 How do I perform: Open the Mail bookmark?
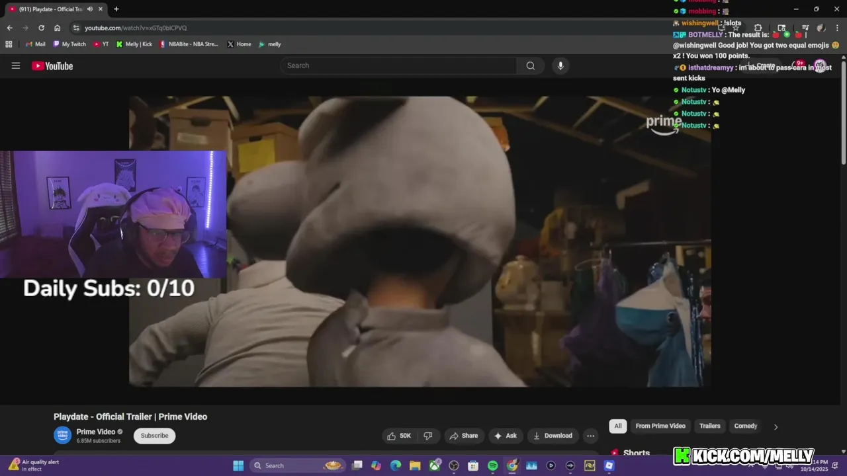(35, 44)
